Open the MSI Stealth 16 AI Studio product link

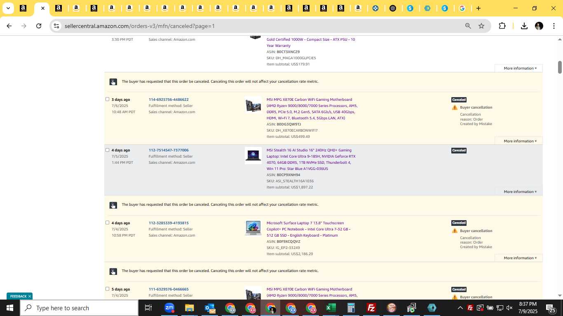click(x=311, y=159)
